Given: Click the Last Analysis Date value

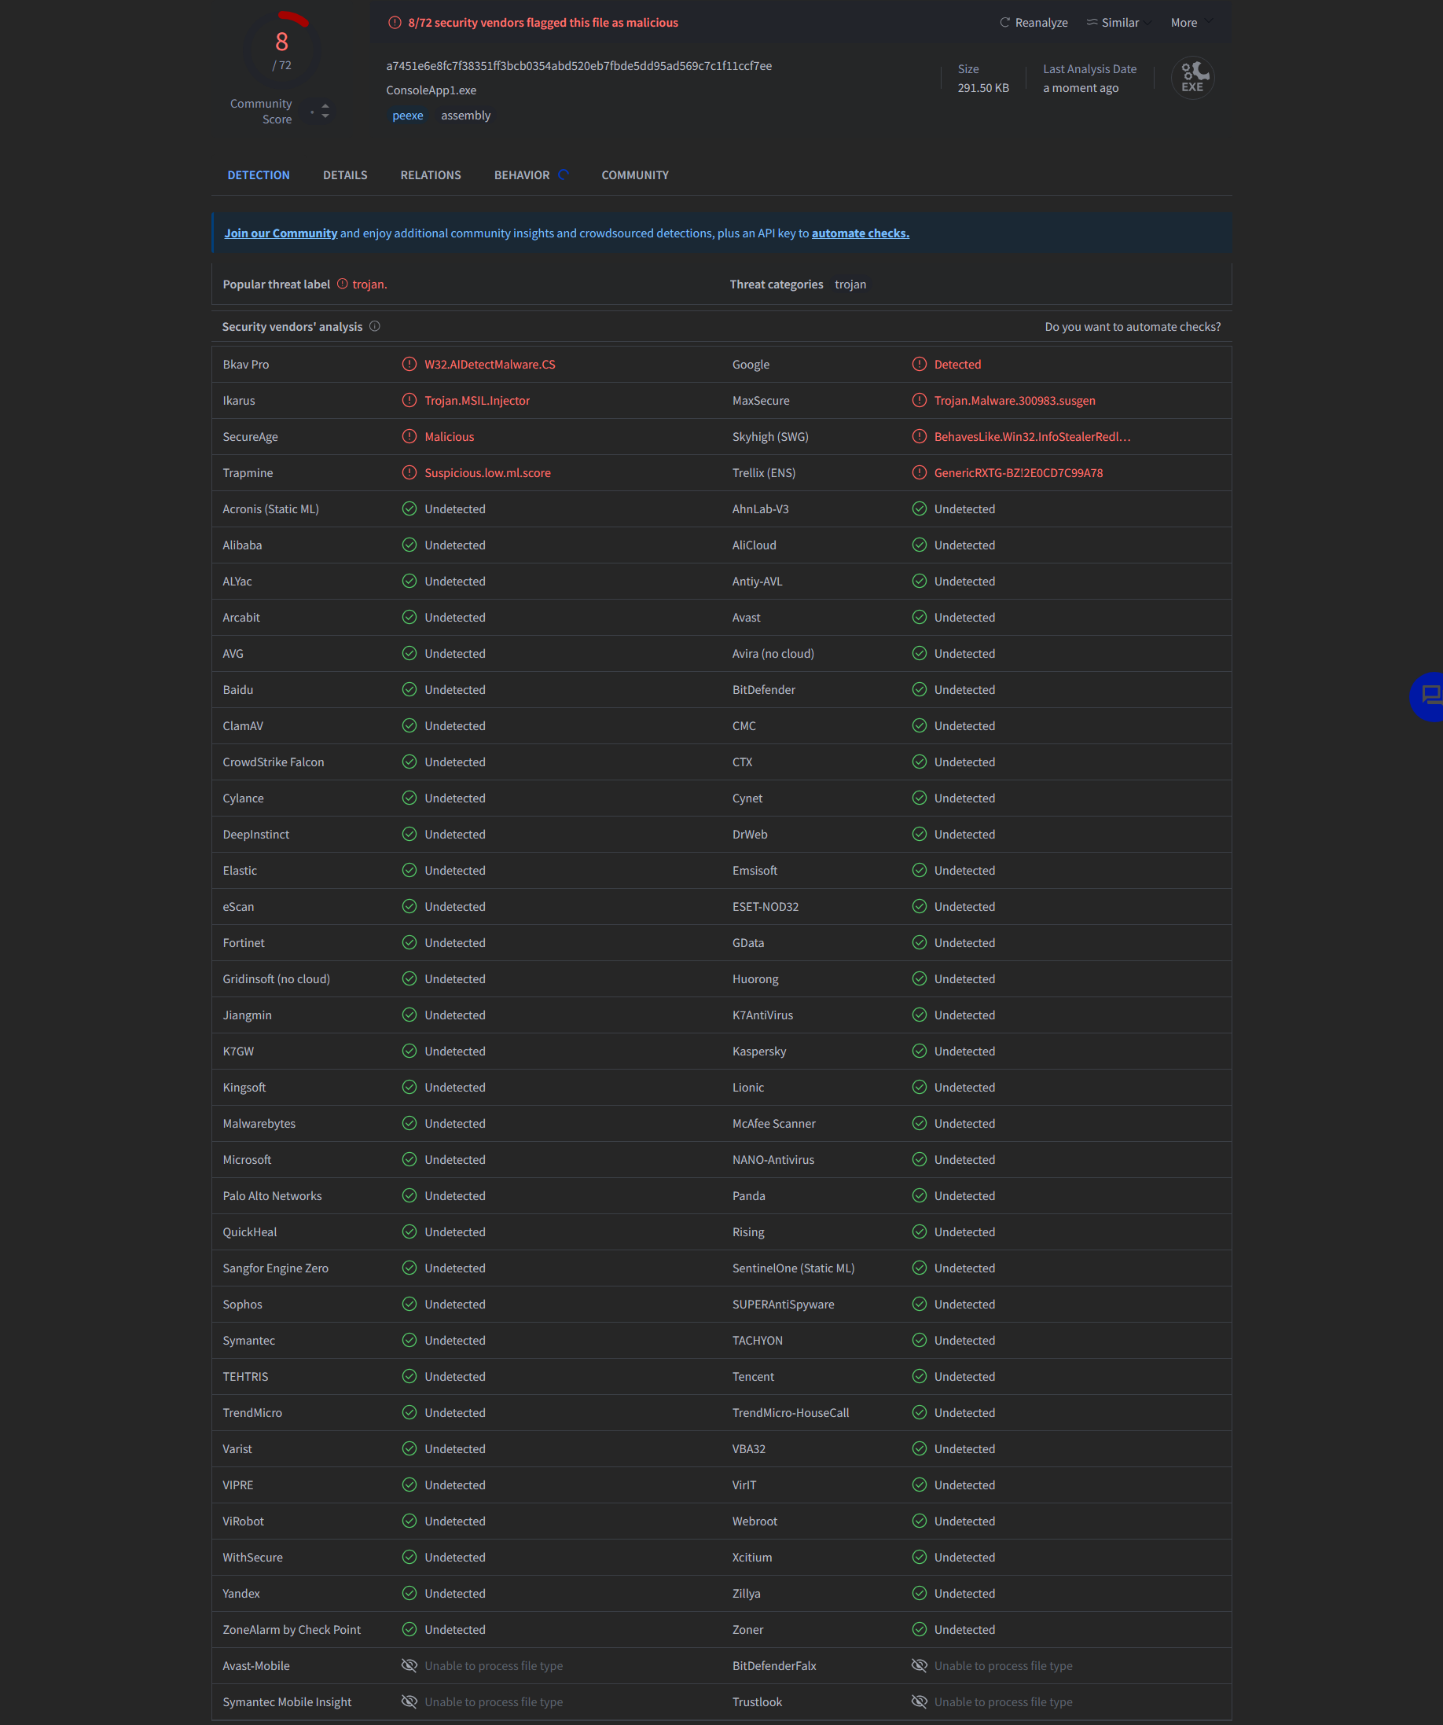Looking at the screenshot, I should tap(1081, 88).
